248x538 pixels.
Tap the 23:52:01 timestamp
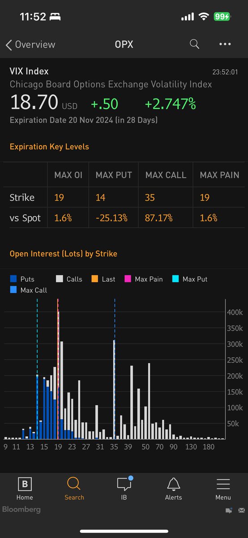click(225, 72)
